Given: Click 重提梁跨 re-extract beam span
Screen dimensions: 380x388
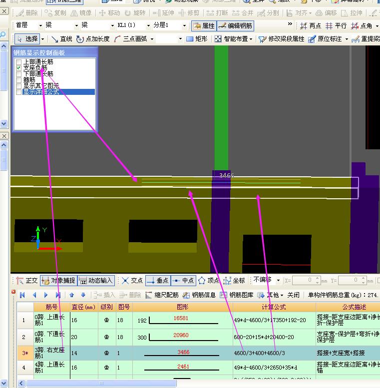Looking at the screenshot, I should click(366, 39).
